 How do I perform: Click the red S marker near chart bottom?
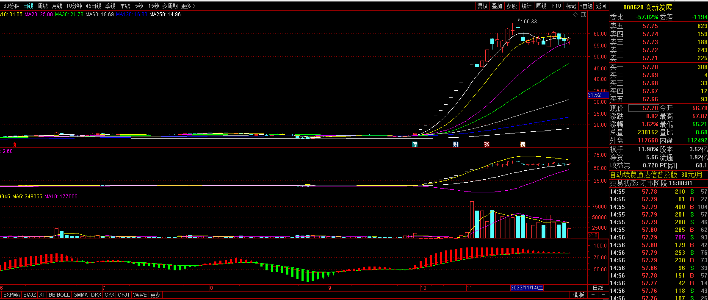(14, 145)
